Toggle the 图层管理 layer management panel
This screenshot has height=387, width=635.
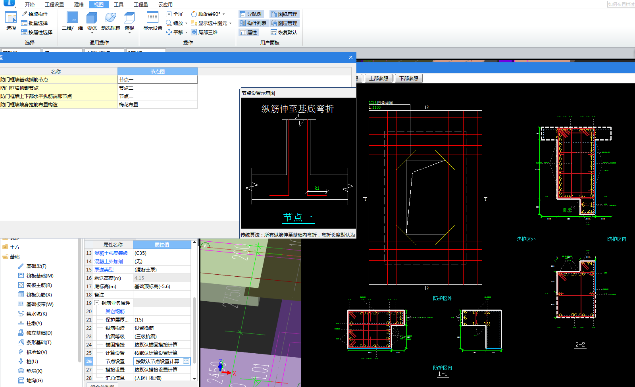284,23
